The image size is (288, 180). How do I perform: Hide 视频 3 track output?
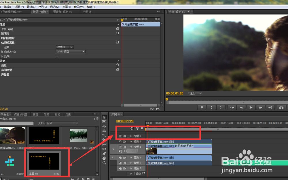(120, 136)
